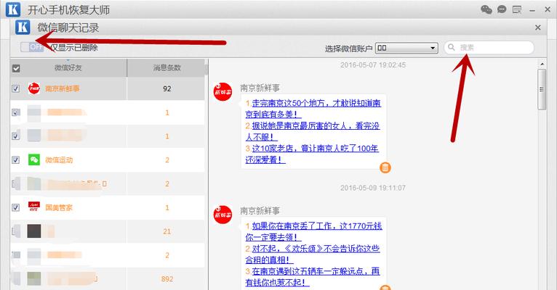Screen dimensions: 557x290
Task: Toggle the select-all checkbox in the list header
Action: point(16,68)
